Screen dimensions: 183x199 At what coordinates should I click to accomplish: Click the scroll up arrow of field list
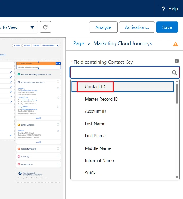click(x=177, y=82)
